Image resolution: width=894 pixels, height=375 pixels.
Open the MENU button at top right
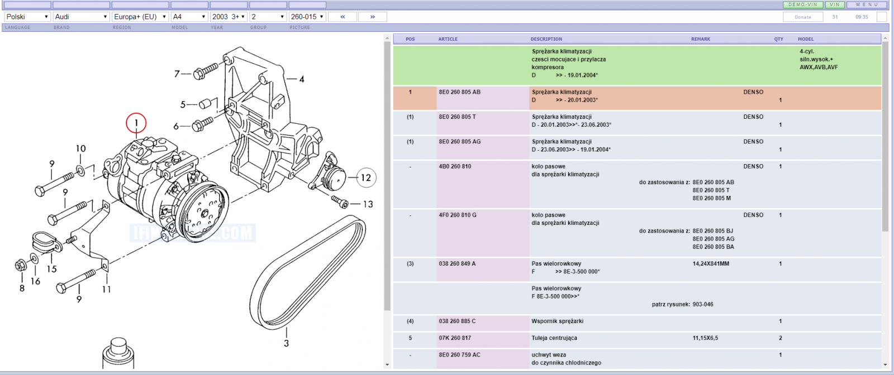(x=867, y=4)
